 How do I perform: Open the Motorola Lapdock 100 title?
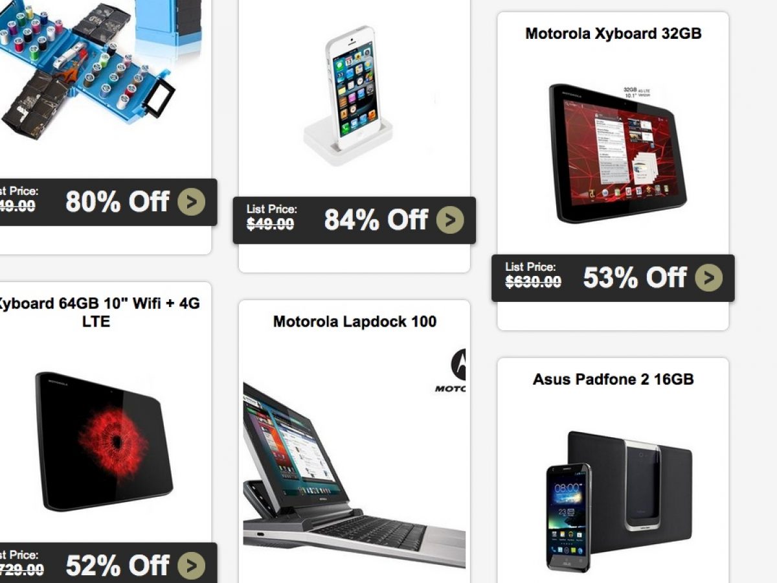(x=355, y=321)
